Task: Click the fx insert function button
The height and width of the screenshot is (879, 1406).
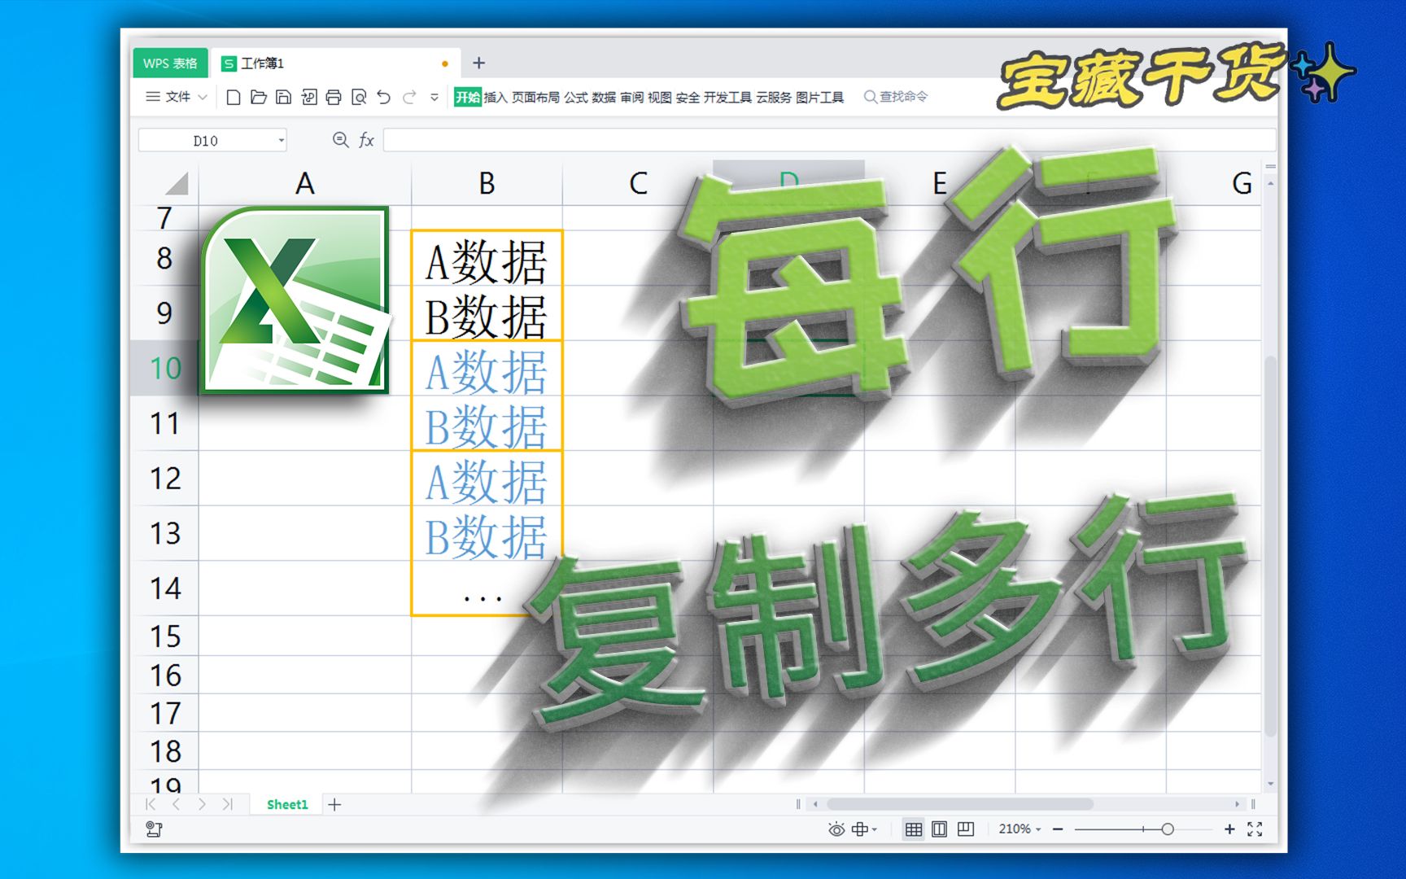Action: [366, 140]
